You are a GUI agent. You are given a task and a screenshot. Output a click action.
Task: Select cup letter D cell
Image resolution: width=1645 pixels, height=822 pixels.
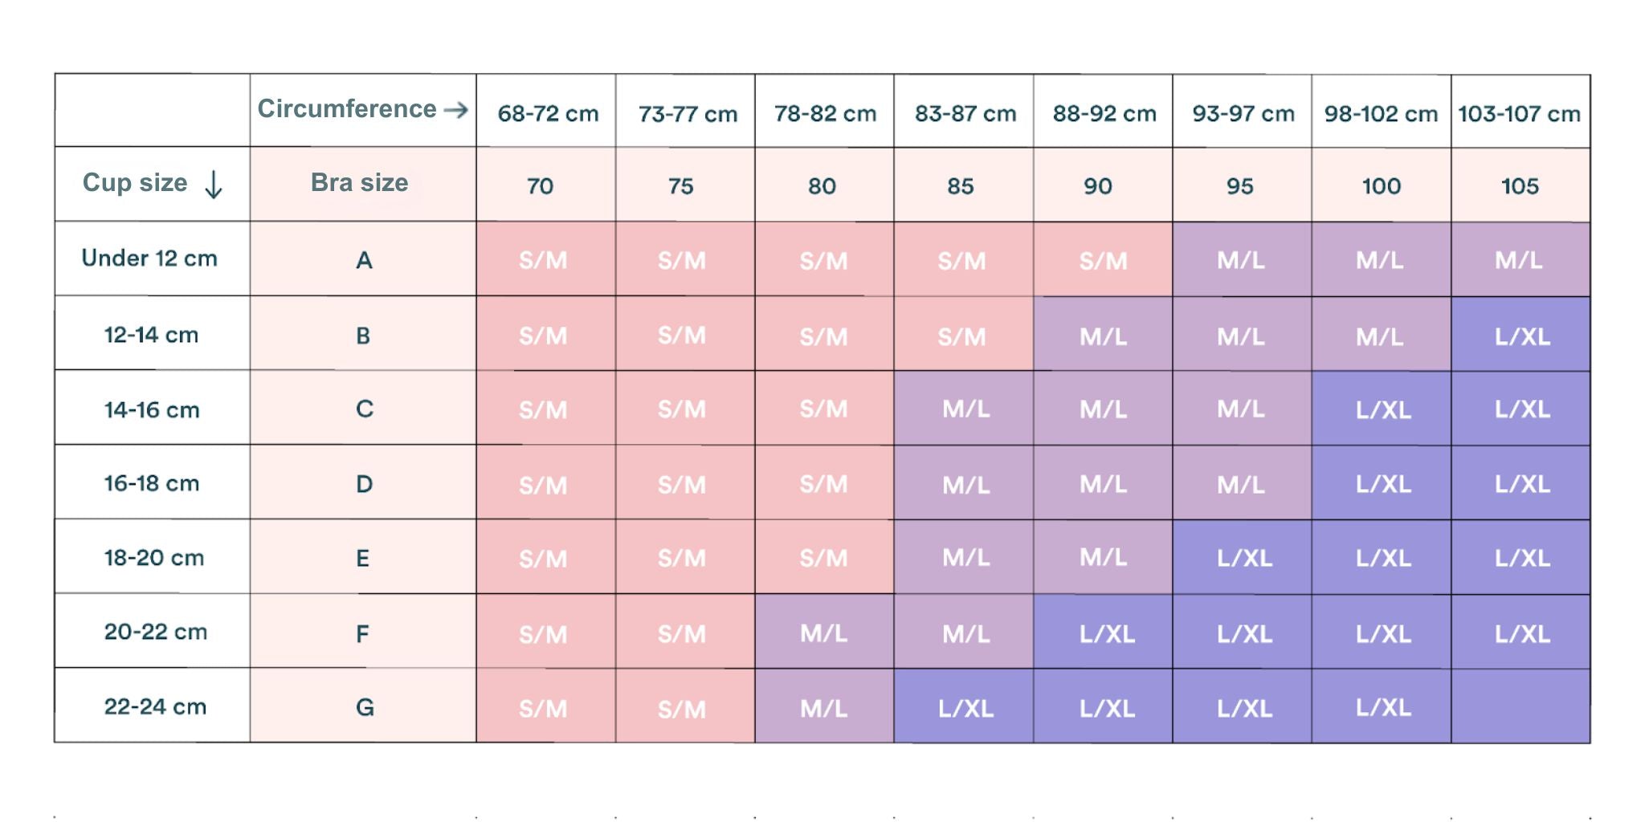364,484
